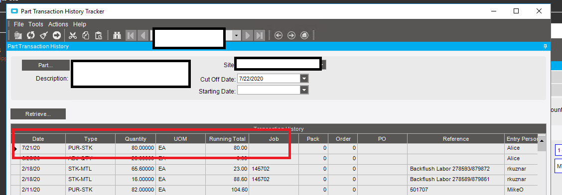Screen dimensions: 562x195
Task: Open the Help menu
Action: (x=80, y=24)
